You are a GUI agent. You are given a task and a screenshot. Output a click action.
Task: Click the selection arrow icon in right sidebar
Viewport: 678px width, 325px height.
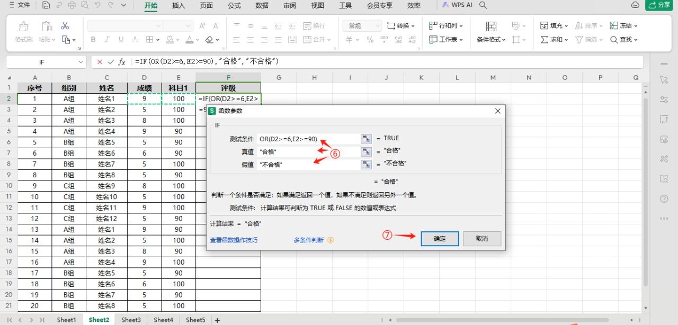664,79
